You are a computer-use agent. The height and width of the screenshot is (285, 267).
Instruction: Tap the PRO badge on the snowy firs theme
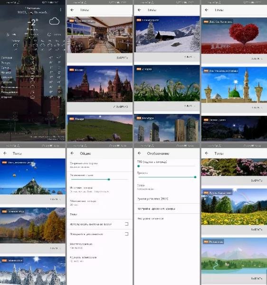pyautogui.click(x=4, y=260)
